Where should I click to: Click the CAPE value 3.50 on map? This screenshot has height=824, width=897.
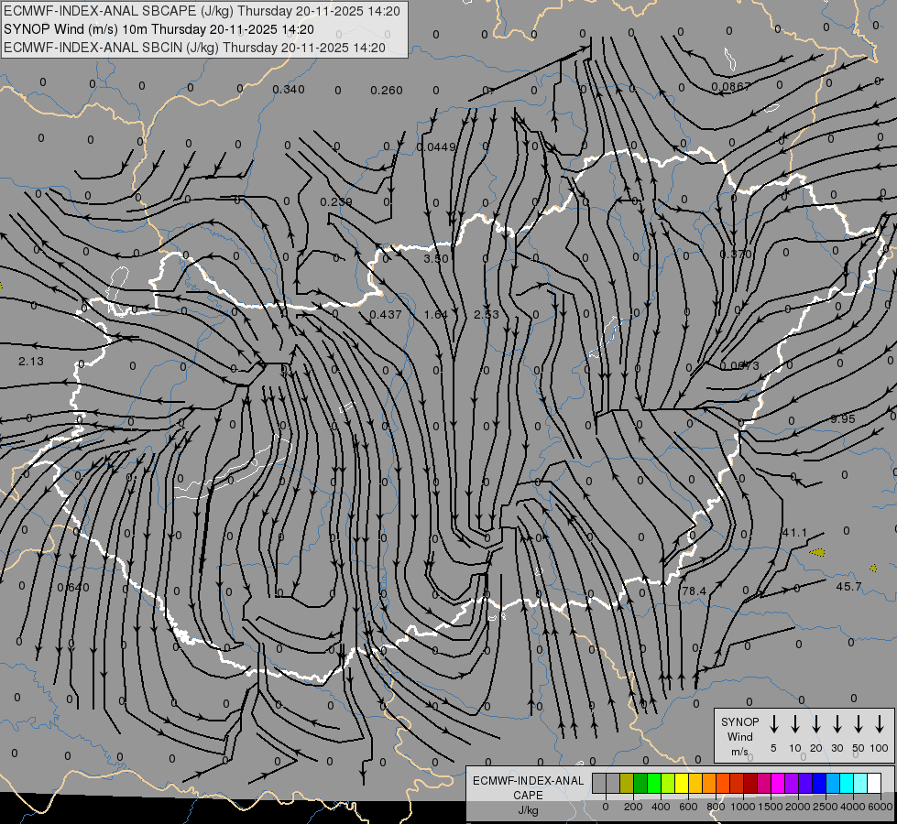[x=436, y=258]
